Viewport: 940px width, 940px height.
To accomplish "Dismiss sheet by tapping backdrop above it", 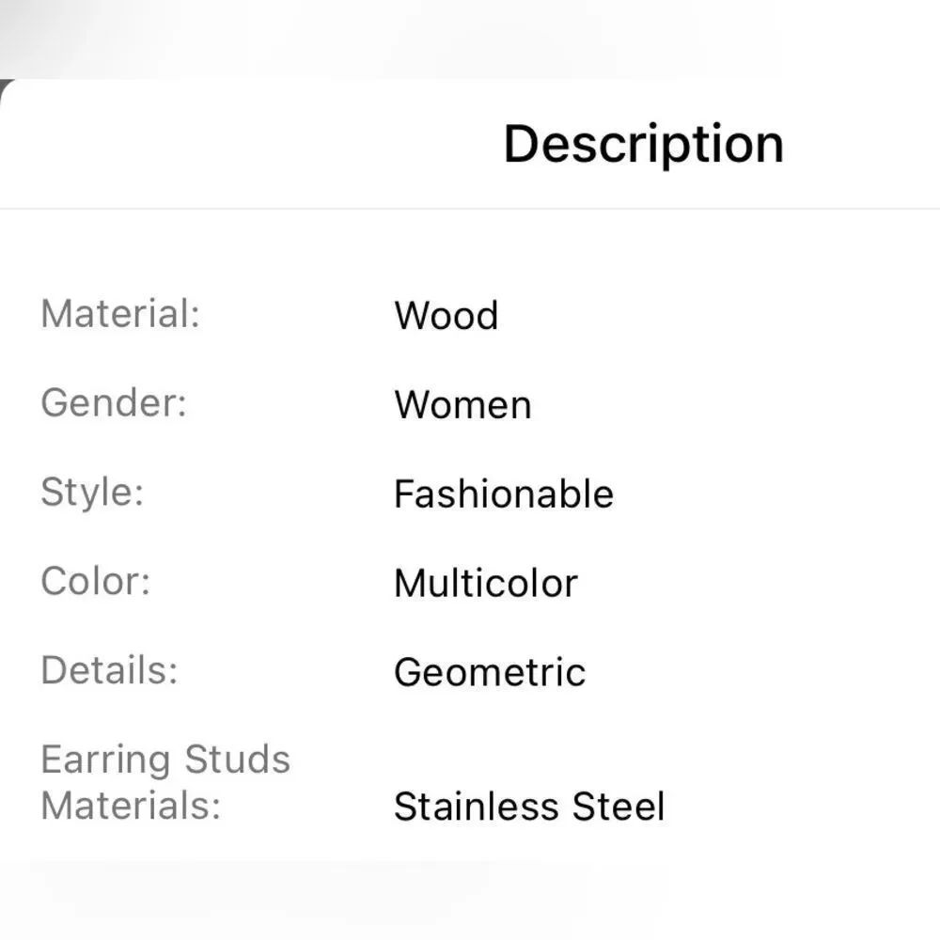I will [x=470, y=38].
